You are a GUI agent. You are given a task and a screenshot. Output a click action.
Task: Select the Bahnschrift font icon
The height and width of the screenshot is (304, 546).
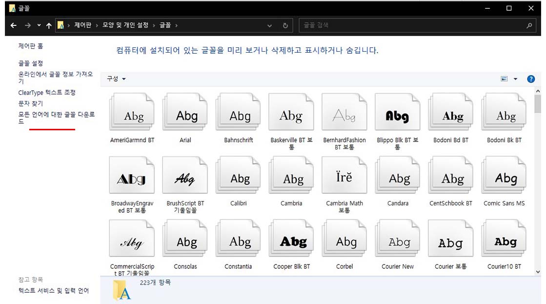[x=238, y=112]
